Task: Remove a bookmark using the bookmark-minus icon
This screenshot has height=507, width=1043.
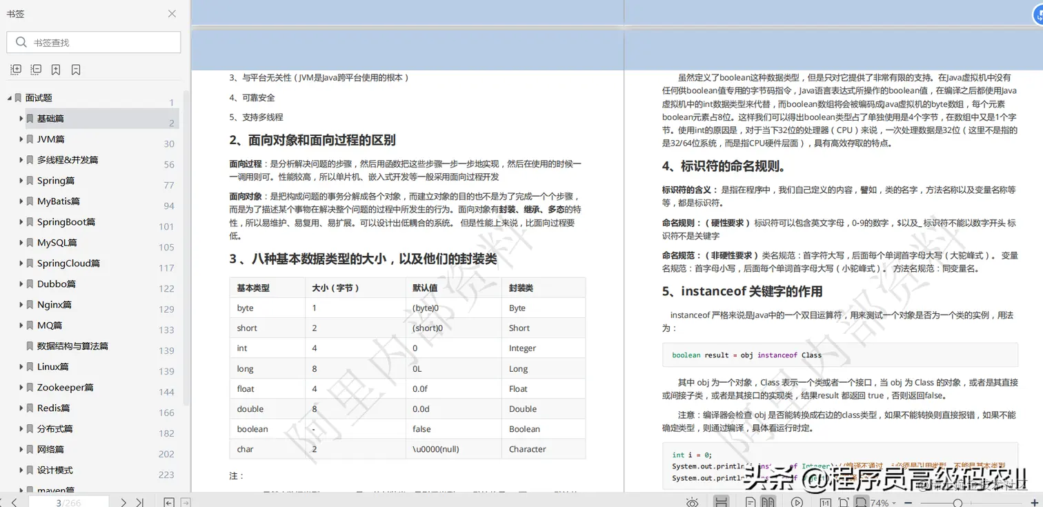Action: coord(76,70)
